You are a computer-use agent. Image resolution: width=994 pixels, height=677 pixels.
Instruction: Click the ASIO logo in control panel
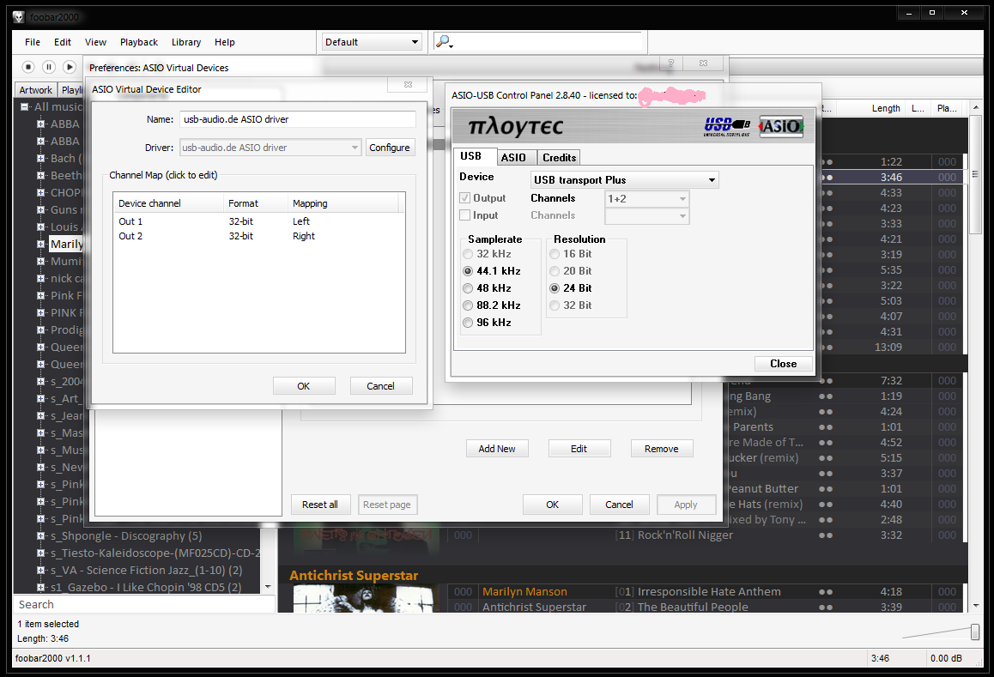click(x=781, y=126)
